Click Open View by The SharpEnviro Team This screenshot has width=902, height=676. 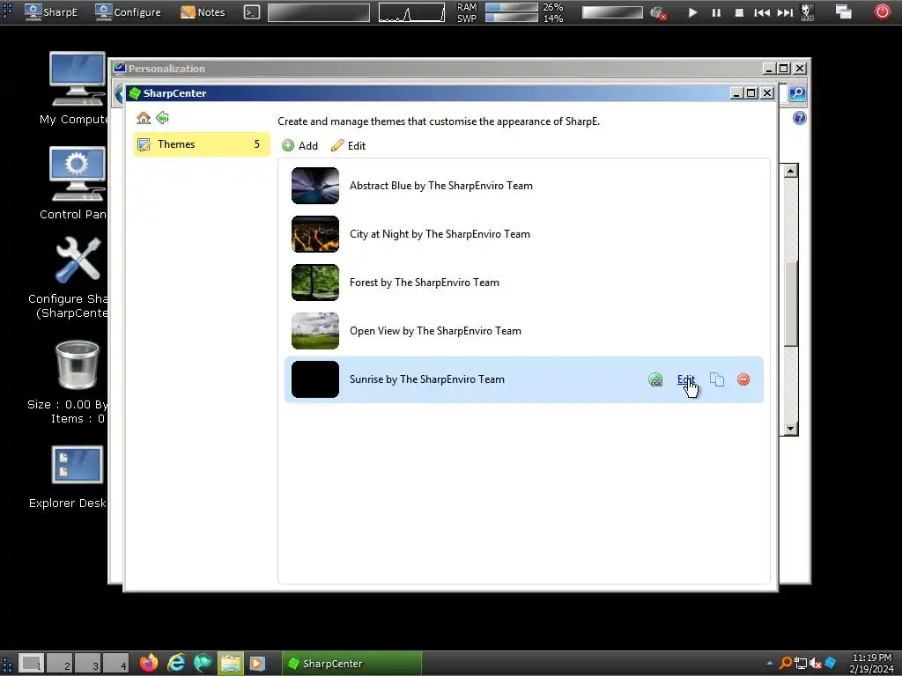click(435, 331)
